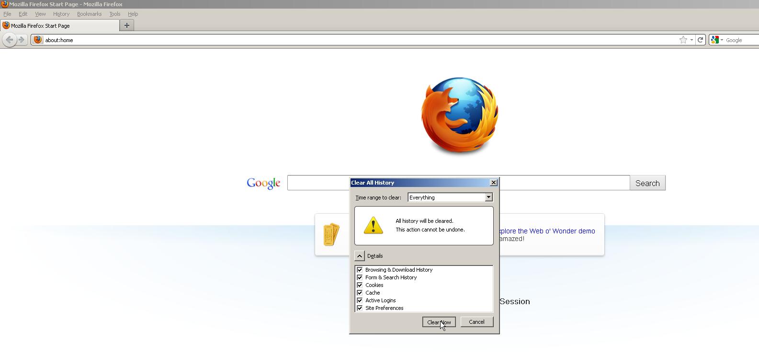Image resolution: width=759 pixels, height=352 pixels.
Task: Cancel the Clear All History dialog
Action: (476, 322)
